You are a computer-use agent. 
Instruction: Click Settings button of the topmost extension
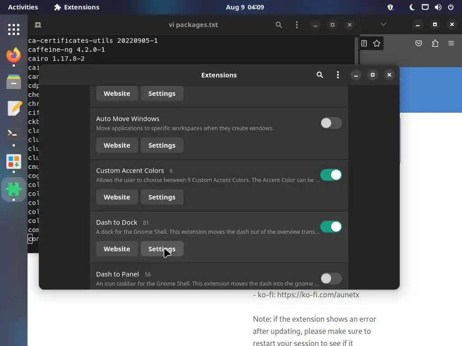pyautogui.click(x=162, y=94)
